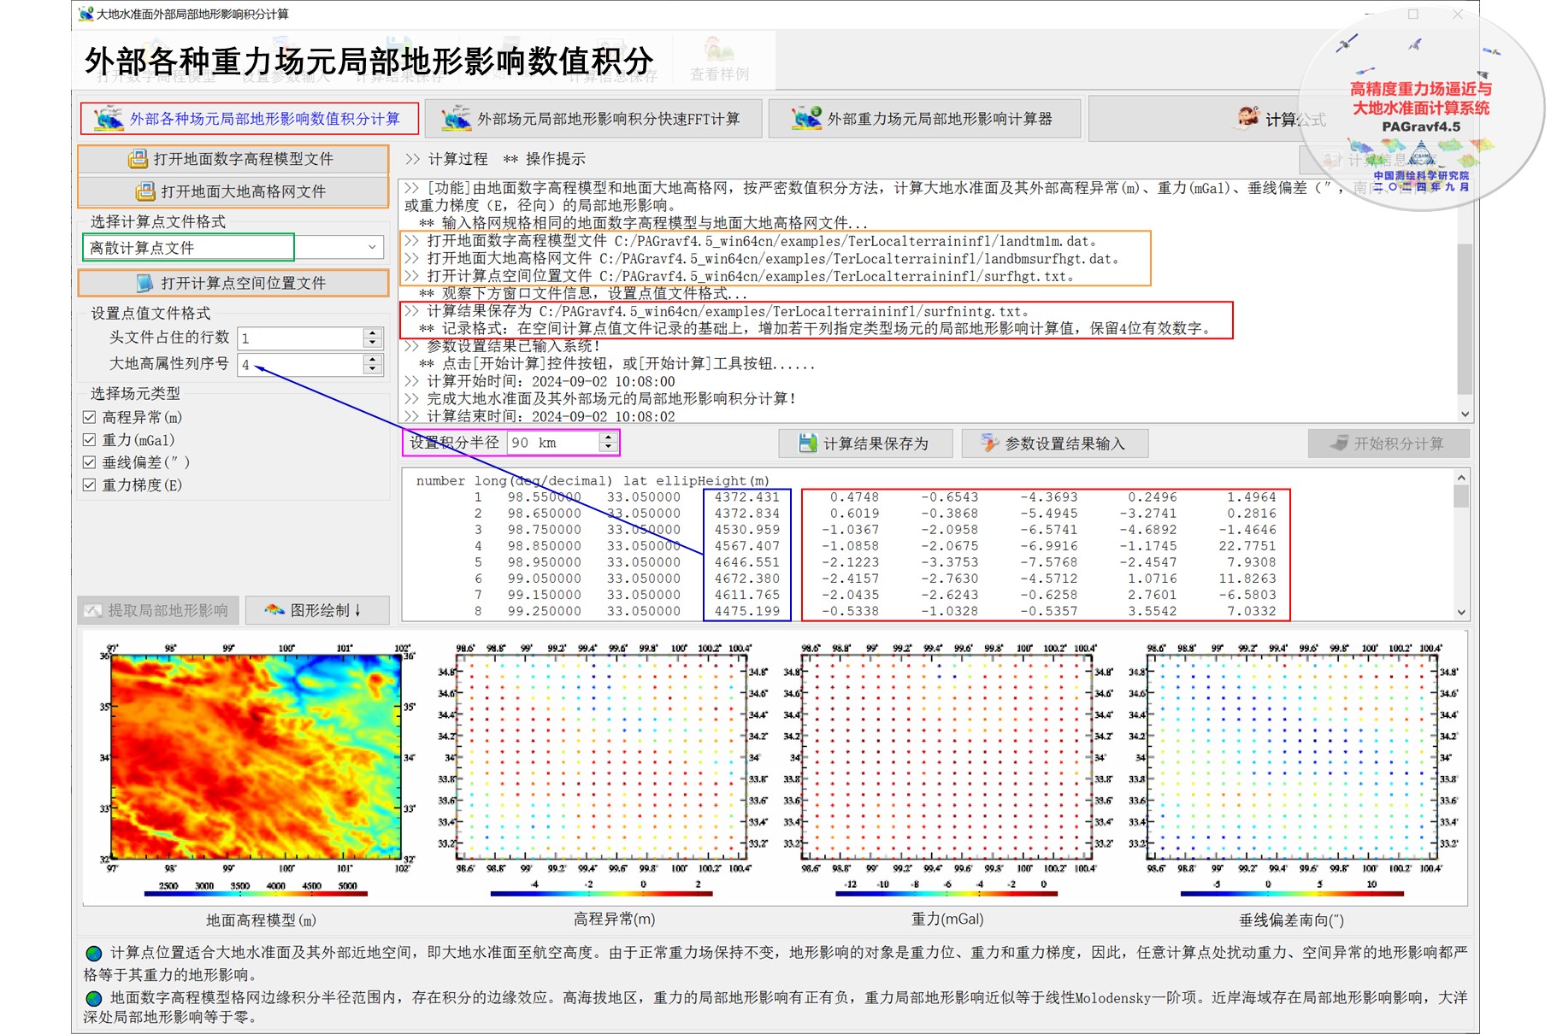Click the 重力(mGal) plot

tap(947, 757)
